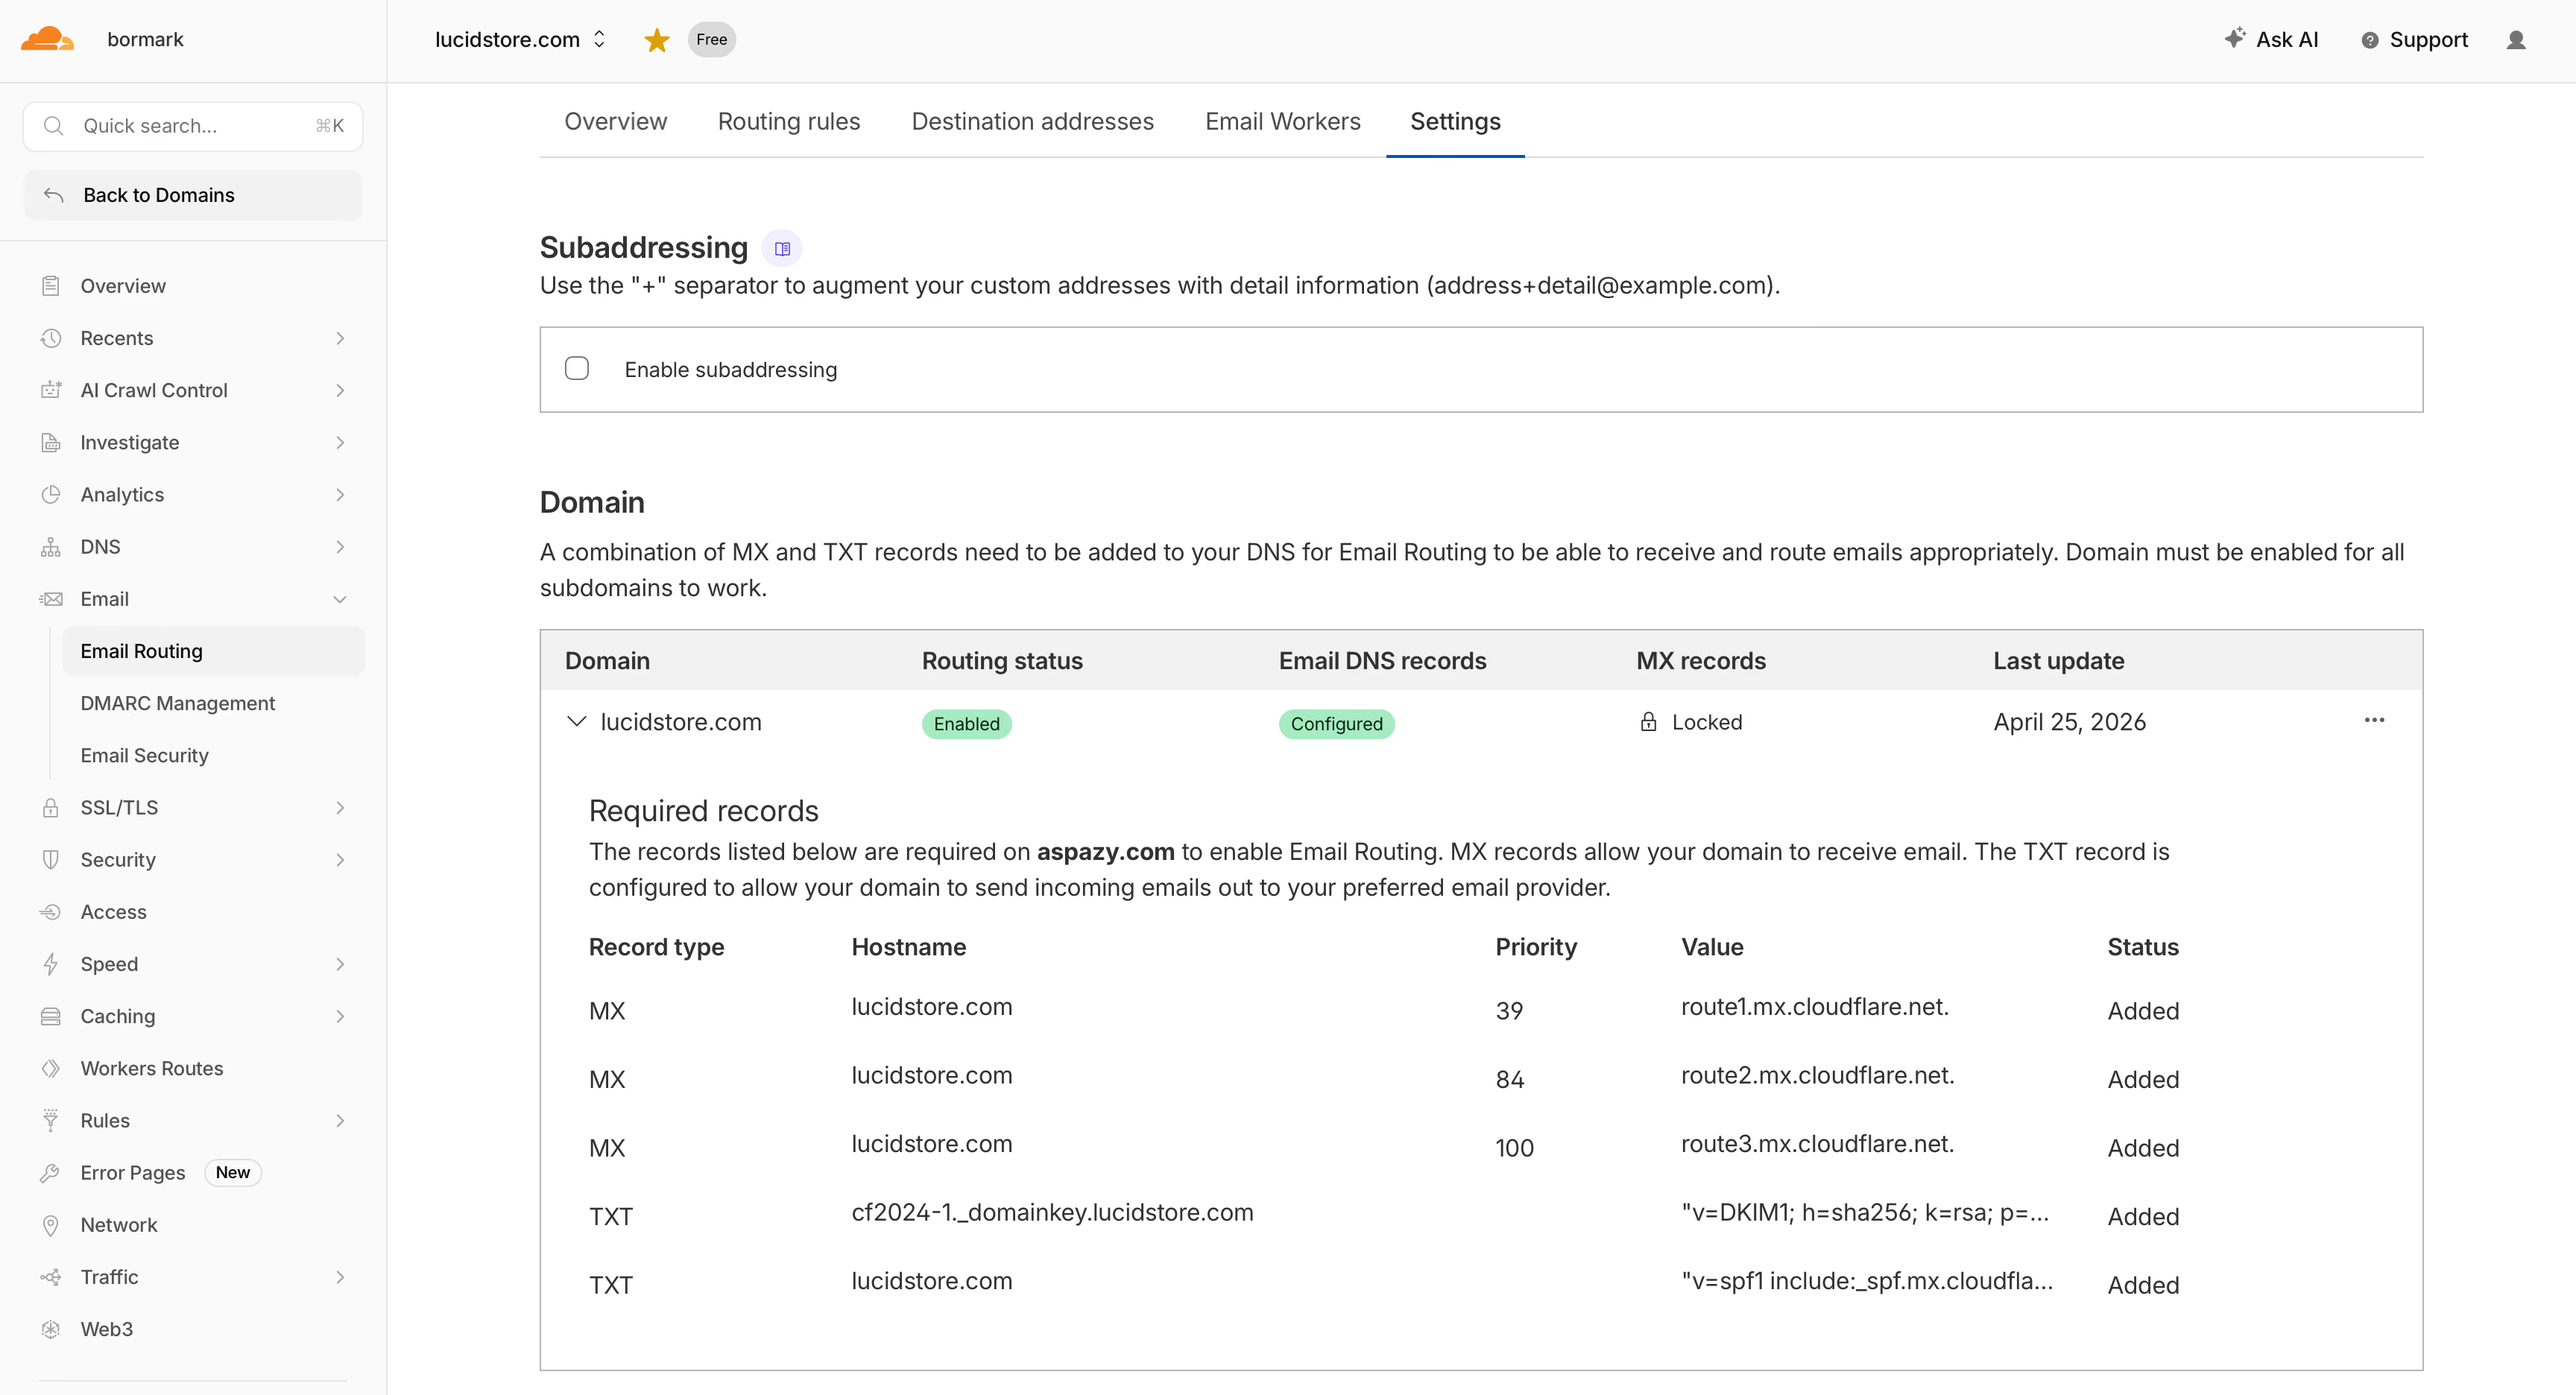Open the user account profile icon
The height and width of the screenshot is (1395, 2576).
[x=2516, y=40]
